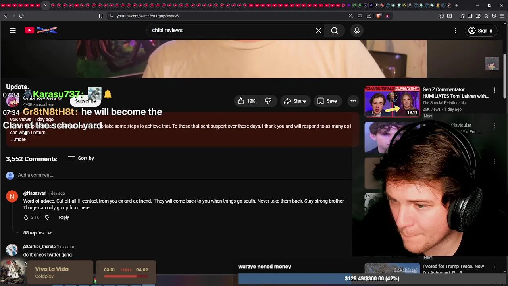Open a new browser tab

pyautogui.click(x=456, y=5)
